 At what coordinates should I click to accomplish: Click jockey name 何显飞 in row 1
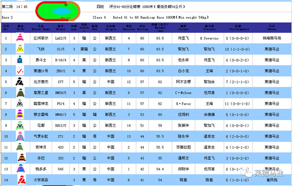pyautogui.click(x=183, y=38)
